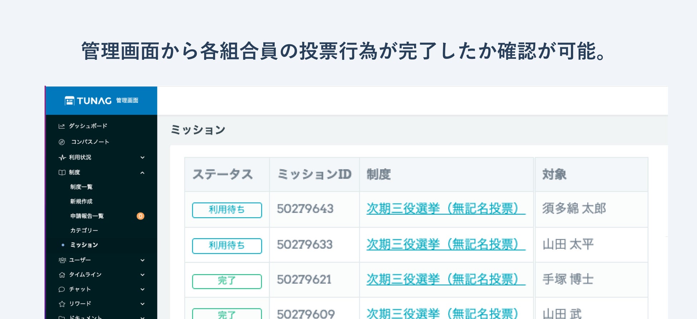
Task: Click the リワード star icon
Action: (62, 304)
